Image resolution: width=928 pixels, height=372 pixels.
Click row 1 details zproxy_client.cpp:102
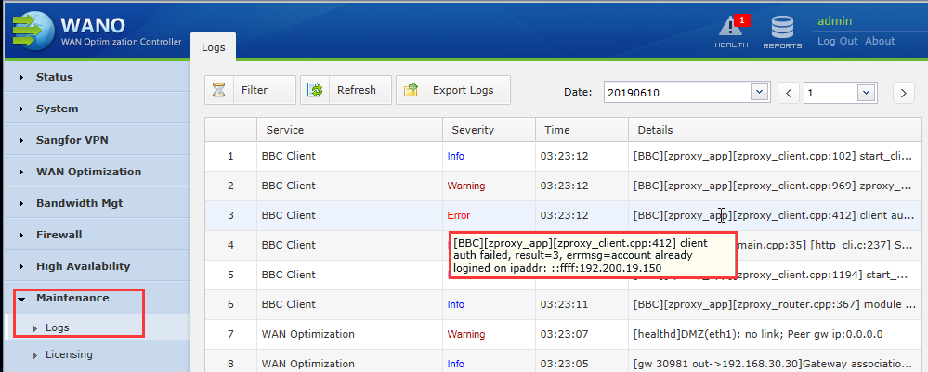click(x=775, y=156)
